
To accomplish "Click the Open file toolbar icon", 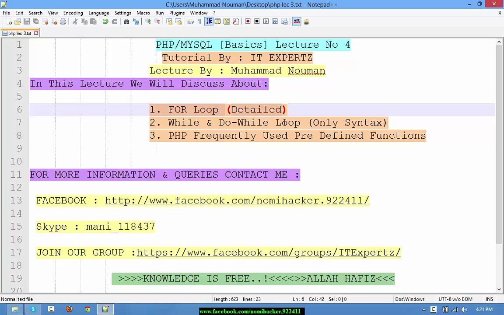I will click(x=17, y=21).
